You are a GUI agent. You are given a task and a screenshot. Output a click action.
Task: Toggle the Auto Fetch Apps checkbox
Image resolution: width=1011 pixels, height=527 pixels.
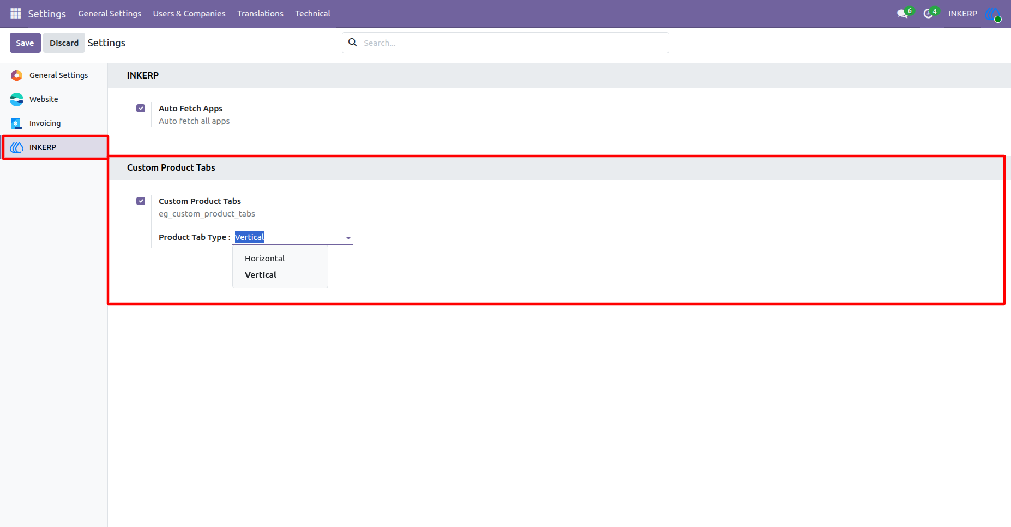click(141, 109)
